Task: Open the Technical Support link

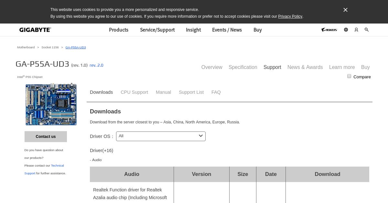Action: click(x=44, y=169)
